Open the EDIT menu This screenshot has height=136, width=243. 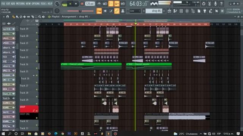tap(8, 3)
